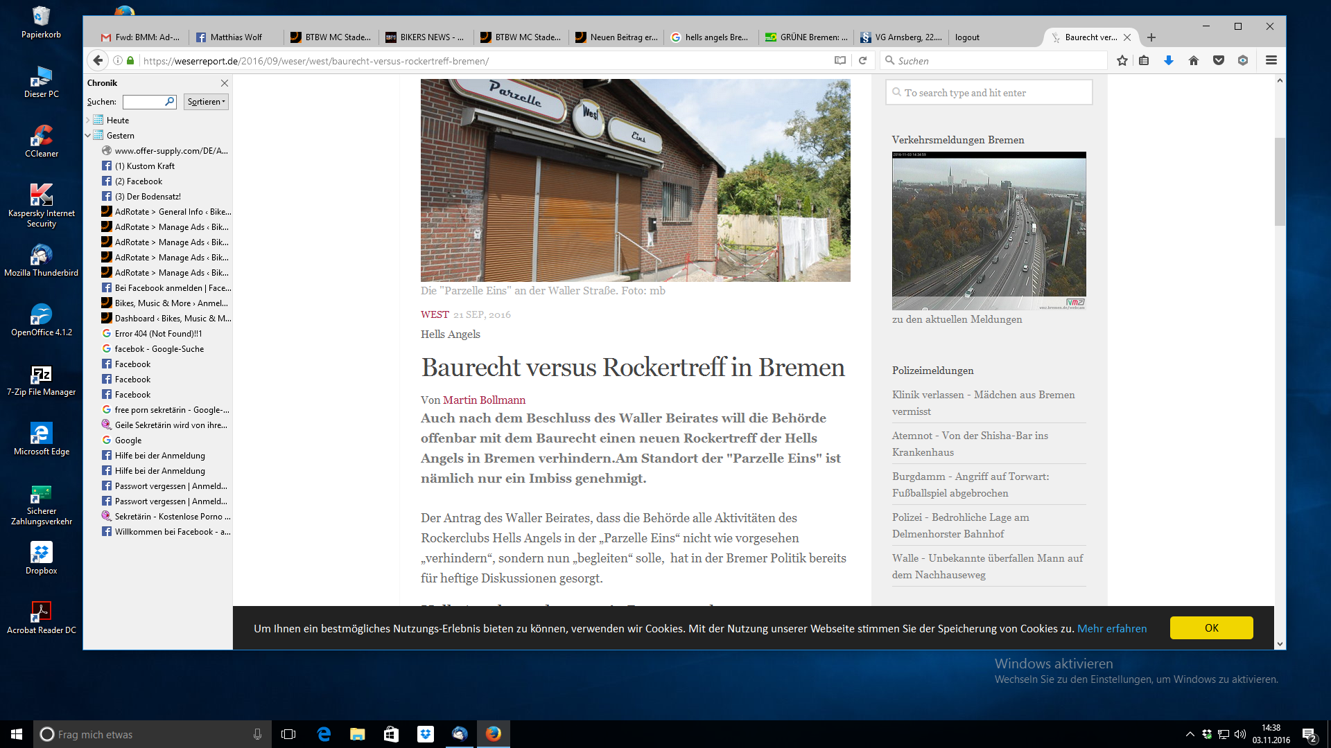
Task: Reload the page with the refresh icon
Action: click(x=863, y=60)
